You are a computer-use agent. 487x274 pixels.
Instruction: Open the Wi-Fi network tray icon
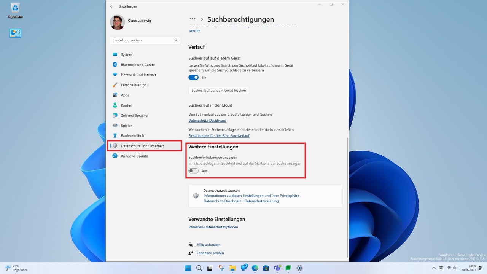coord(449,268)
